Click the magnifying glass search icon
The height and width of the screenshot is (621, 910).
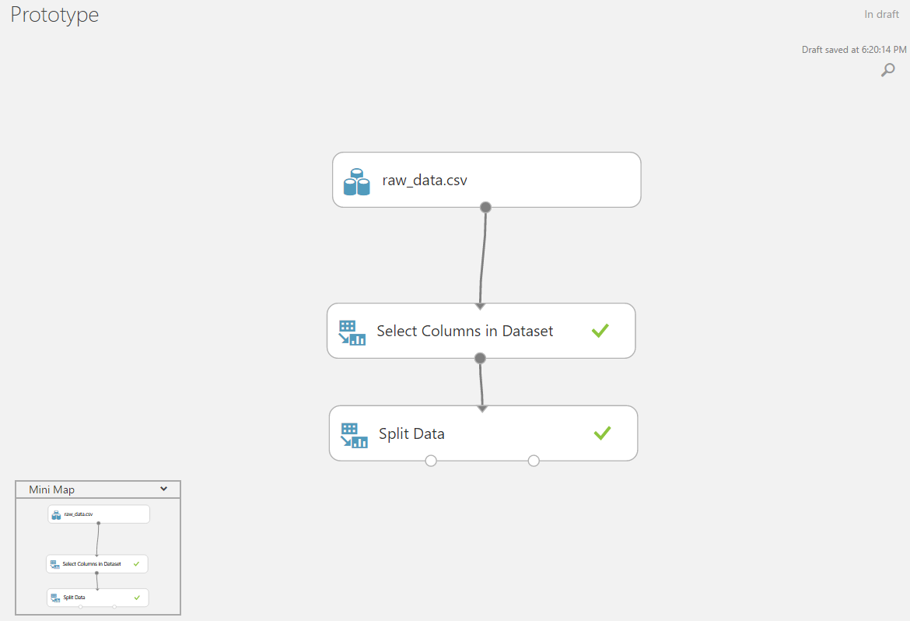[x=887, y=70]
